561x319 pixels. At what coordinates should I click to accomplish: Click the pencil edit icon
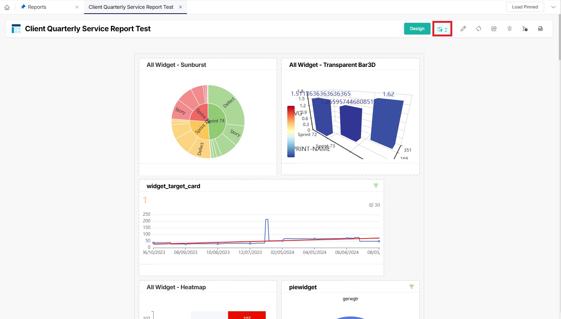[463, 29]
